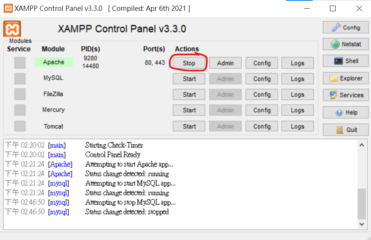Close the XAMPP window
Image resolution: width=371 pixels, height=240 pixels.
click(x=359, y=8)
